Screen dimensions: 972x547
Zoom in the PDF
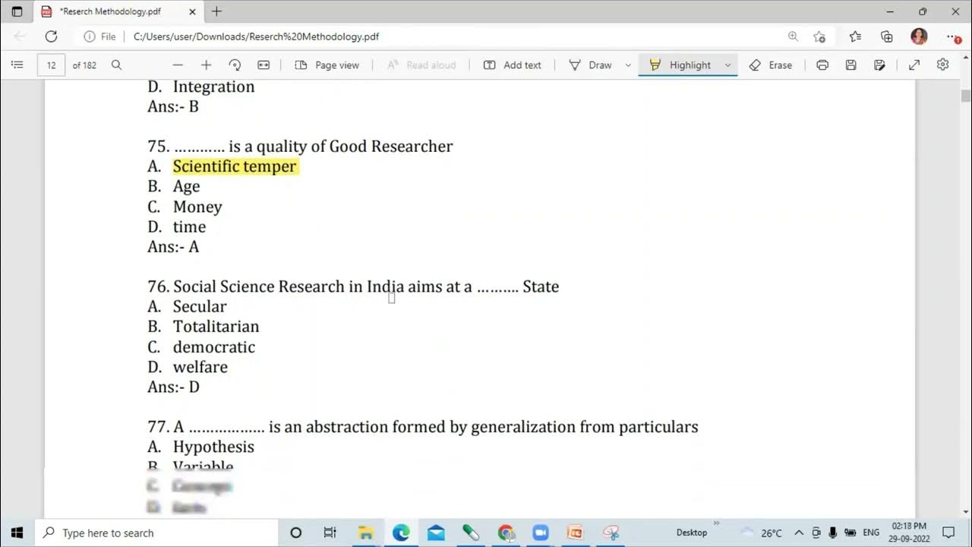206,65
